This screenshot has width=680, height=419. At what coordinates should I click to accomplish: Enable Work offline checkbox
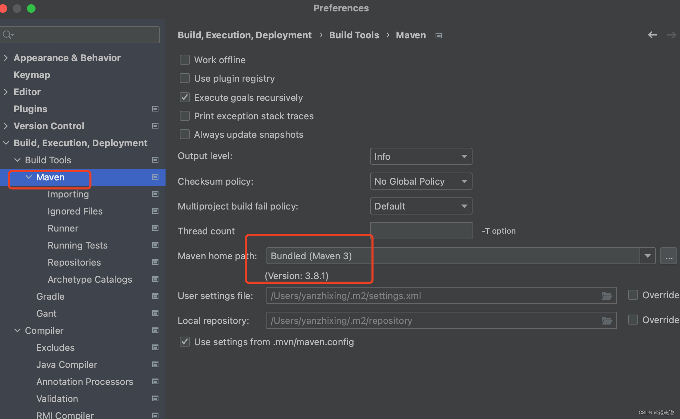coord(185,60)
